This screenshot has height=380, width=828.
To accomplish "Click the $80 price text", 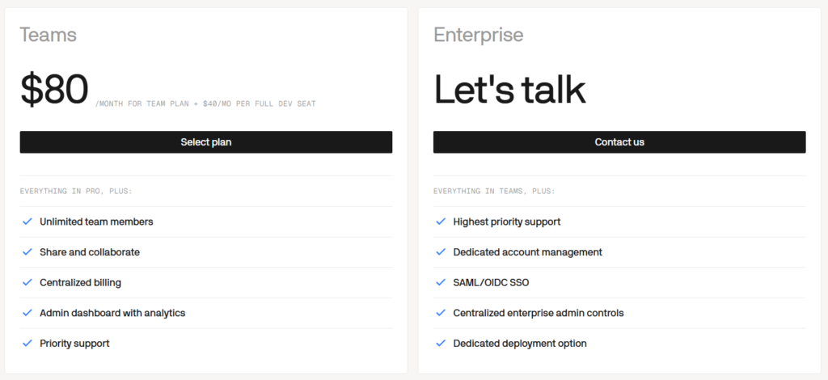I will tap(54, 90).
